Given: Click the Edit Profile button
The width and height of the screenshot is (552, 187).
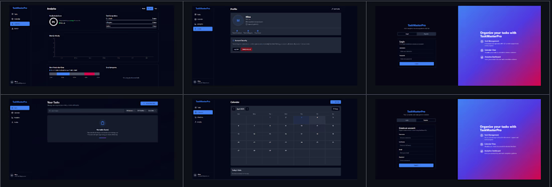Looking at the screenshot, I should click(x=336, y=9).
